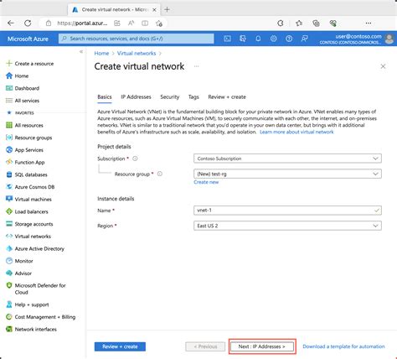The height and width of the screenshot is (359, 397).
Task: Switch to the IP Addresses tab
Action: click(136, 97)
